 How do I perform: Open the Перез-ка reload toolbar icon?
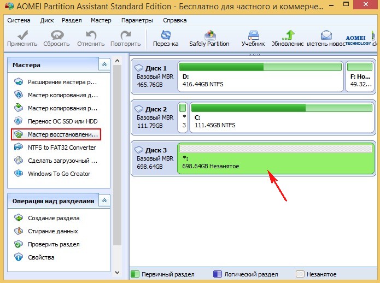tap(166, 36)
